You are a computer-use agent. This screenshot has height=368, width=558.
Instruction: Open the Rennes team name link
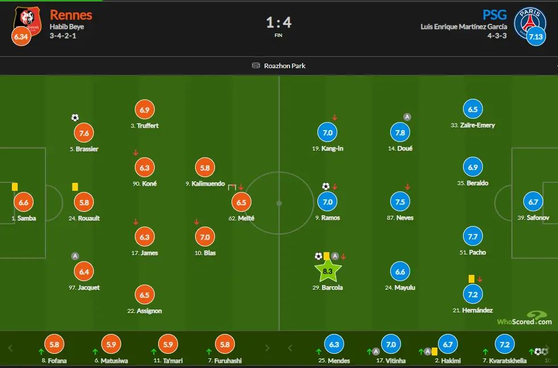tap(71, 15)
